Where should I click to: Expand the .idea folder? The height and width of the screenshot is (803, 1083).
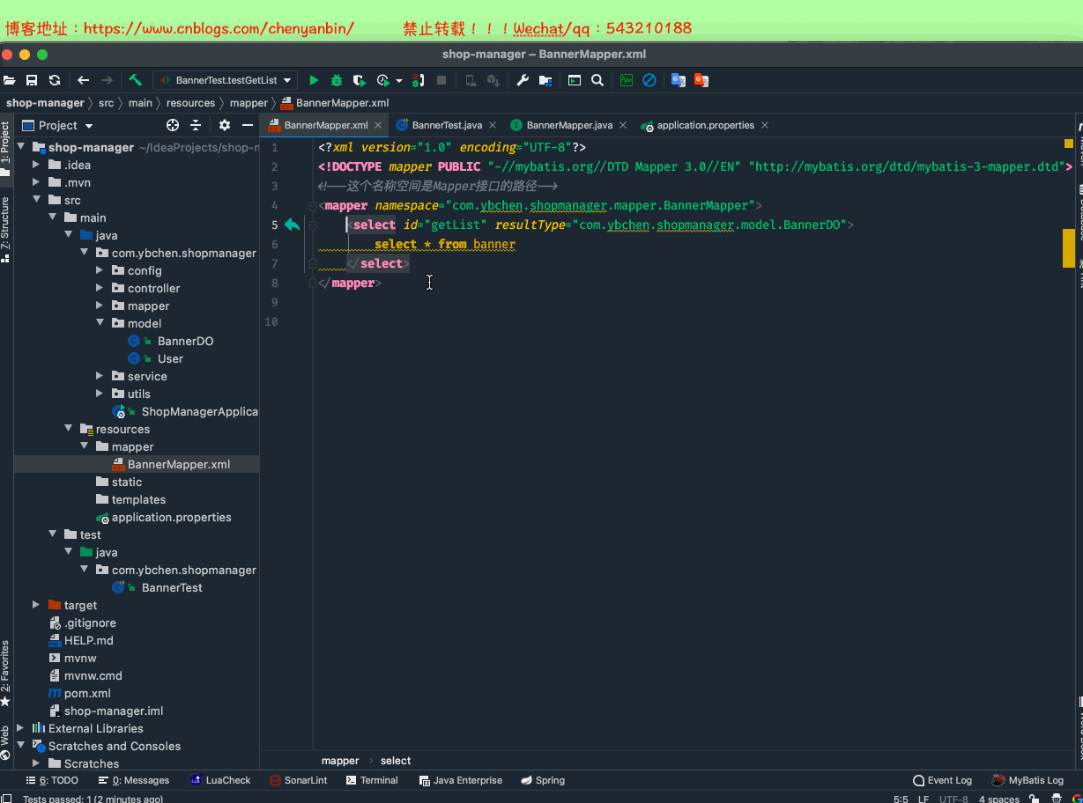pyautogui.click(x=36, y=165)
